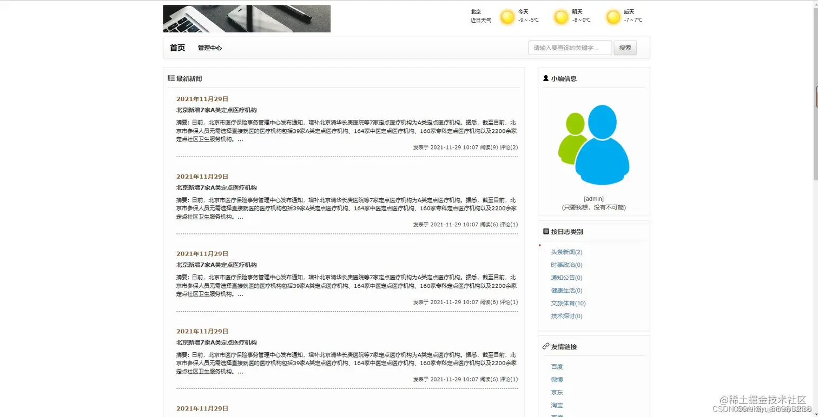The height and width of the screenshot is (417, 818).
Task: Click the 小编信息 panel heading
Action: 564,78
